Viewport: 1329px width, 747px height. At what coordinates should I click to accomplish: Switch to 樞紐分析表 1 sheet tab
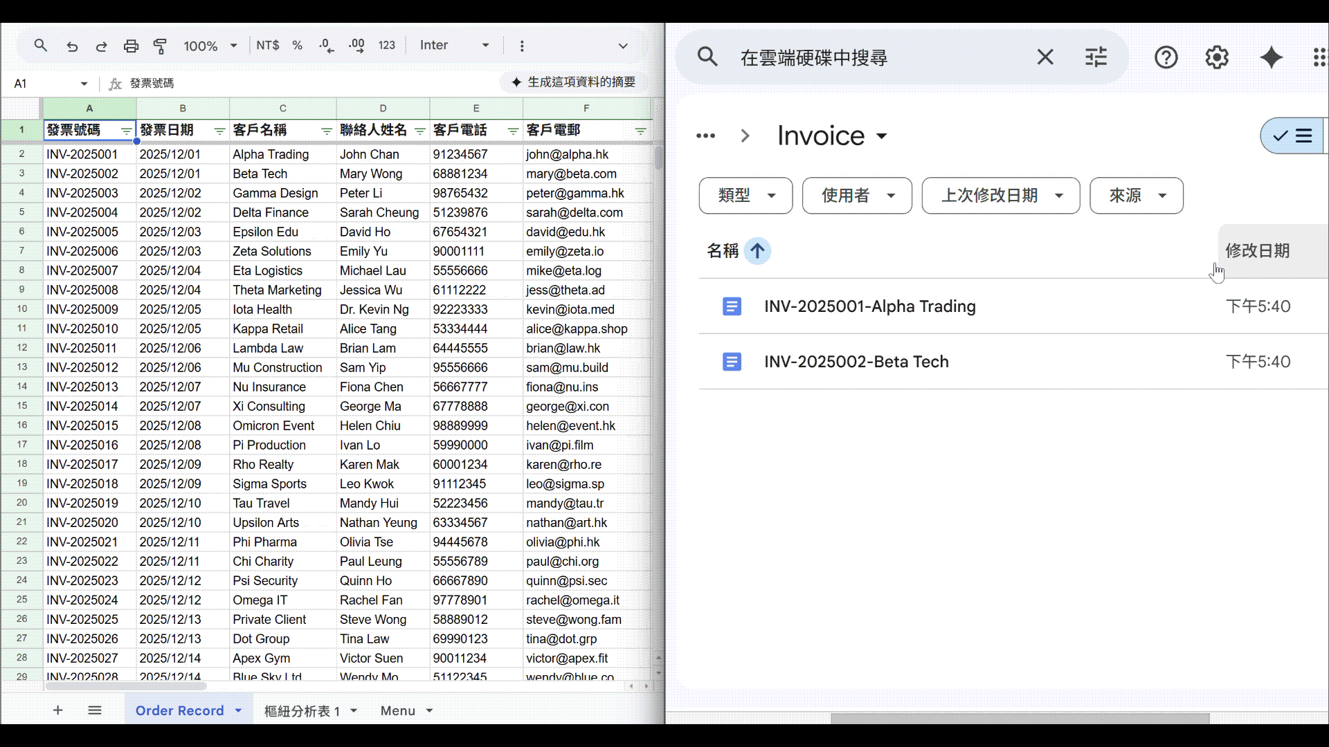(302, 710)
